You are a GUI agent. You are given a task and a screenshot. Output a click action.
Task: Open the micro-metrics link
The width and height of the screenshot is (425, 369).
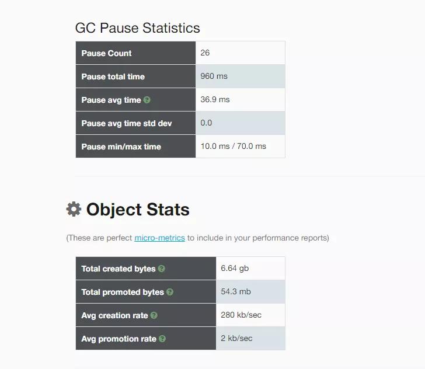pos(159,238)
